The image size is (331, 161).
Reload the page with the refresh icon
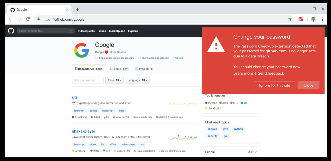tap(28, 19)
